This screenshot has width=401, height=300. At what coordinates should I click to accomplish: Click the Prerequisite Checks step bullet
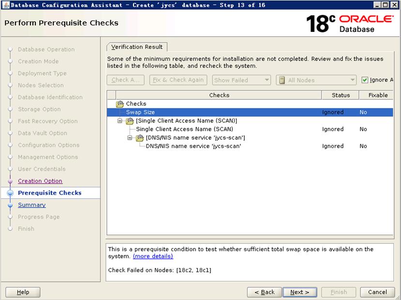(x=10, y=193)
